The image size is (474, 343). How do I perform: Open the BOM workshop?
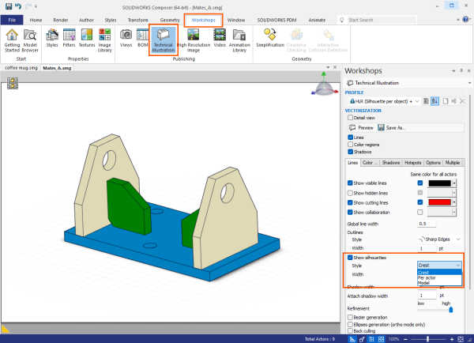coord(142,38)
